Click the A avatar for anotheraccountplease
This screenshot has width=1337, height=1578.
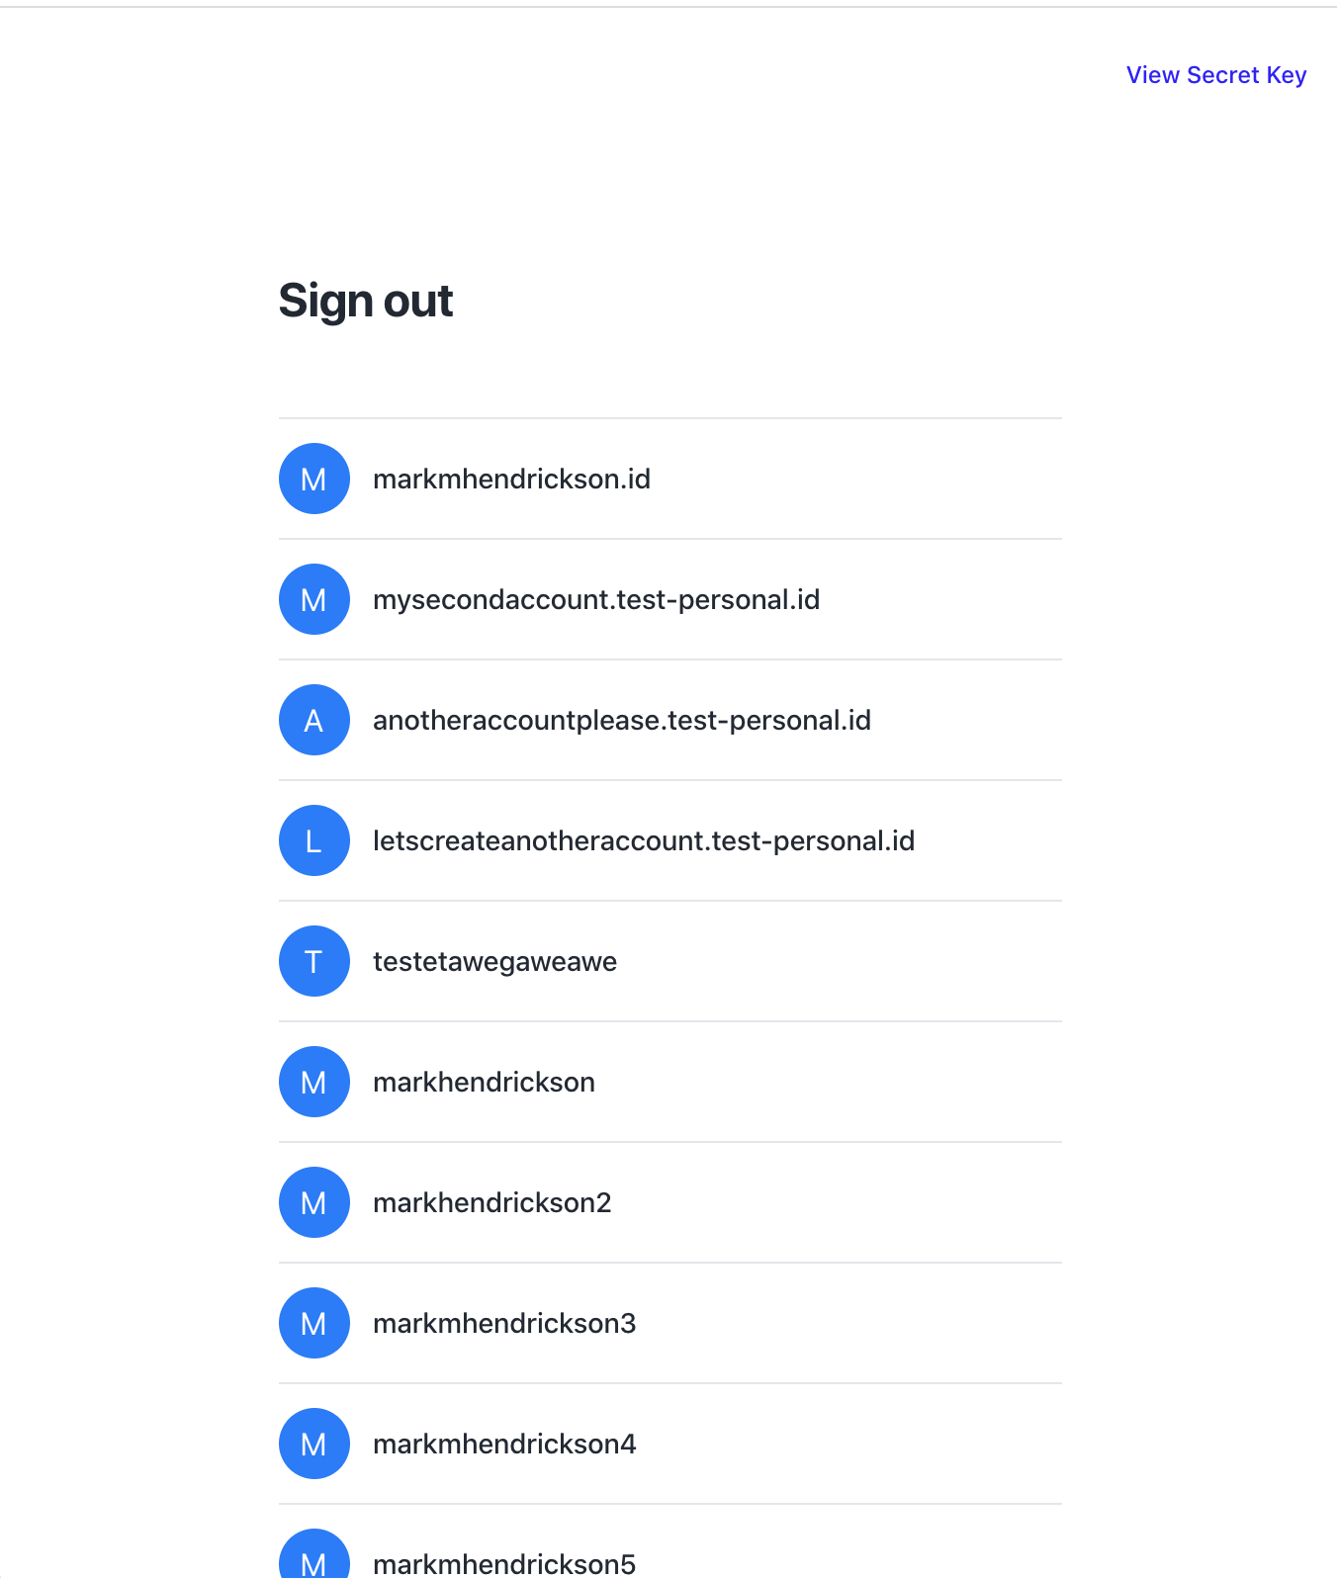pyautogui.click(x=313, y=720)
